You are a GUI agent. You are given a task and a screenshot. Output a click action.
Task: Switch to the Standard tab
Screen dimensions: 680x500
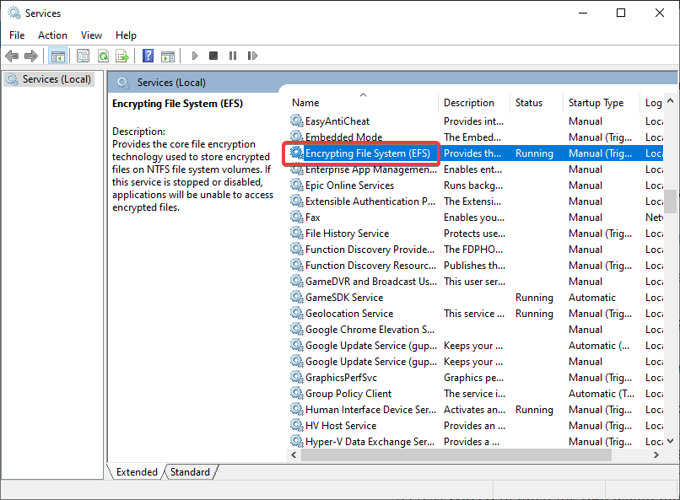click(x=190, y=471)
